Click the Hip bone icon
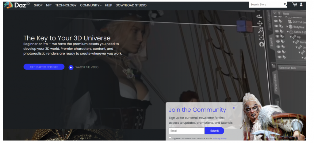Image resolution: width=314 pixels, height=143 pixels. click(x=294, y=37)
